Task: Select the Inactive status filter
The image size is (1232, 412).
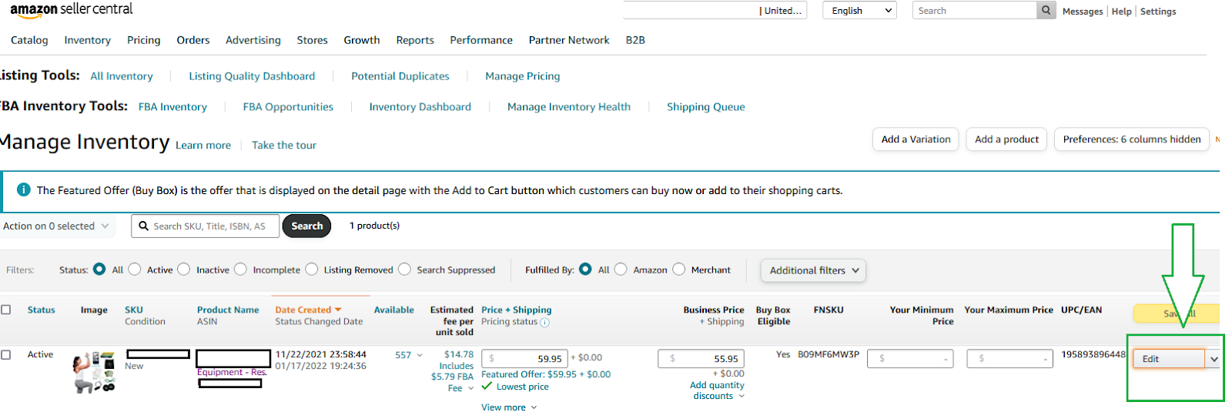Action: click(x=183, y=270)
